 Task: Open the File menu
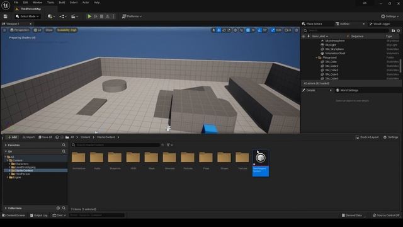pyautogui.click(x=16, y=3)
